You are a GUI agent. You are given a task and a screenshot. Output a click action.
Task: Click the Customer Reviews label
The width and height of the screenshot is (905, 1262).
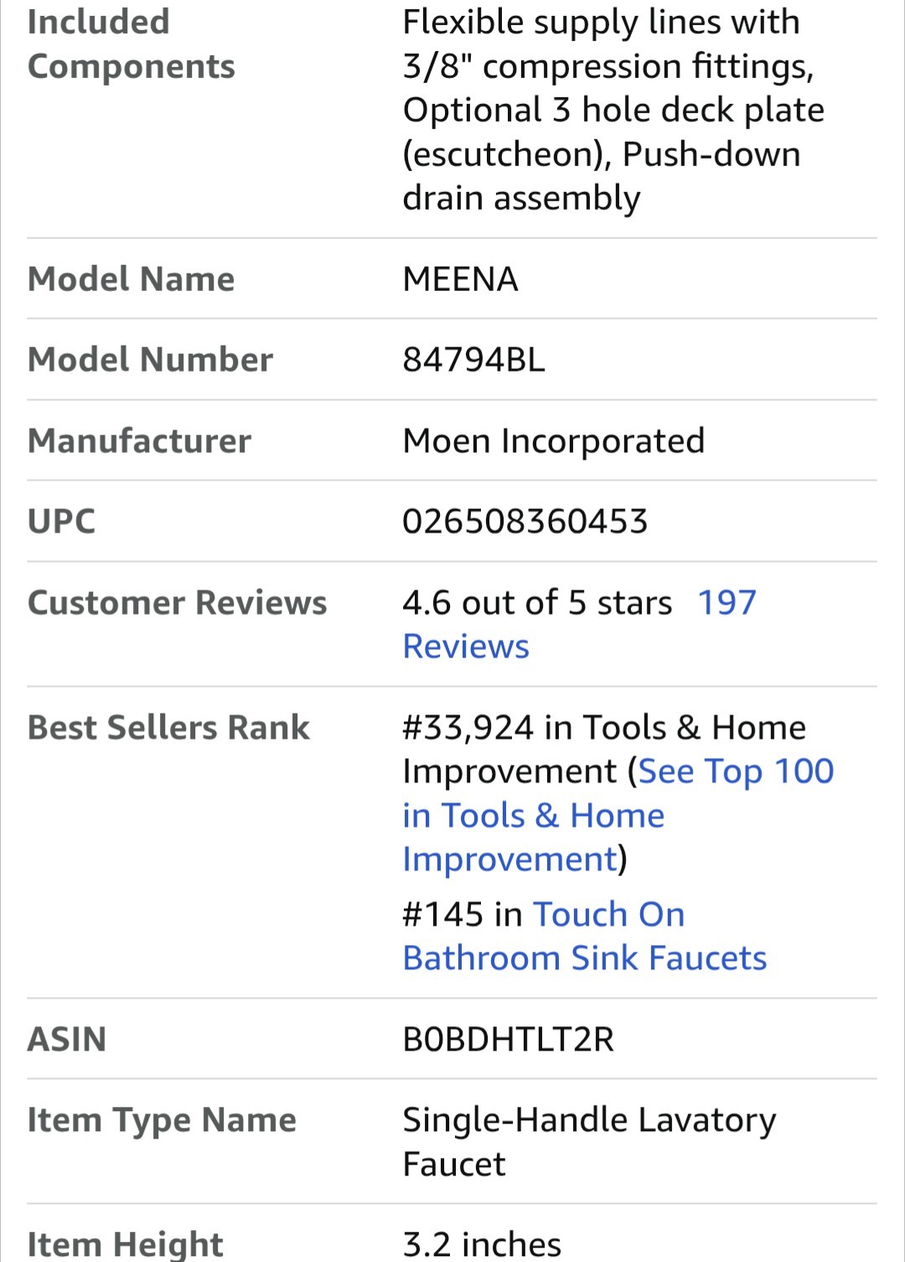(x=177, y=603)
